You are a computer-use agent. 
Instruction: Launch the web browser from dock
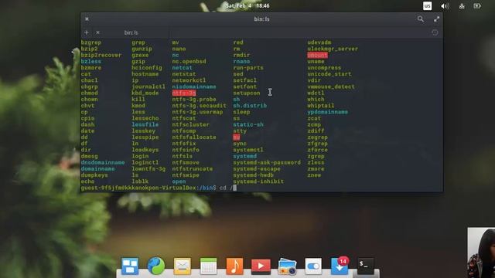point(156,266)
